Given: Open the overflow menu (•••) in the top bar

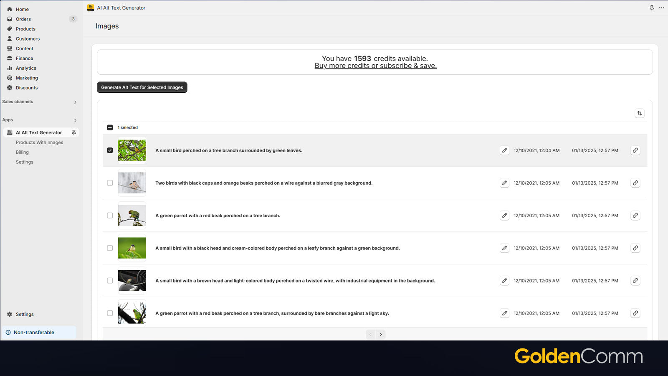Looking at the screenshot, I should click(661, 8).
